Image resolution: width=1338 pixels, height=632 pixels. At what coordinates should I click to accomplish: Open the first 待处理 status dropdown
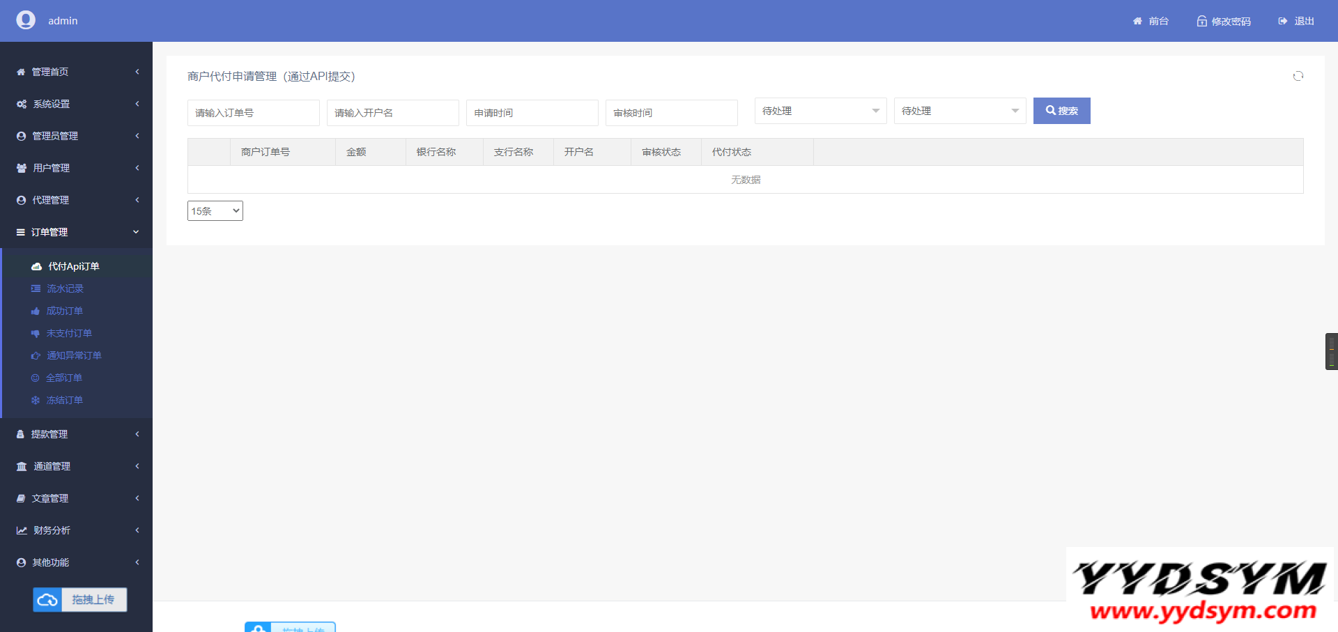tap(820, 111)
